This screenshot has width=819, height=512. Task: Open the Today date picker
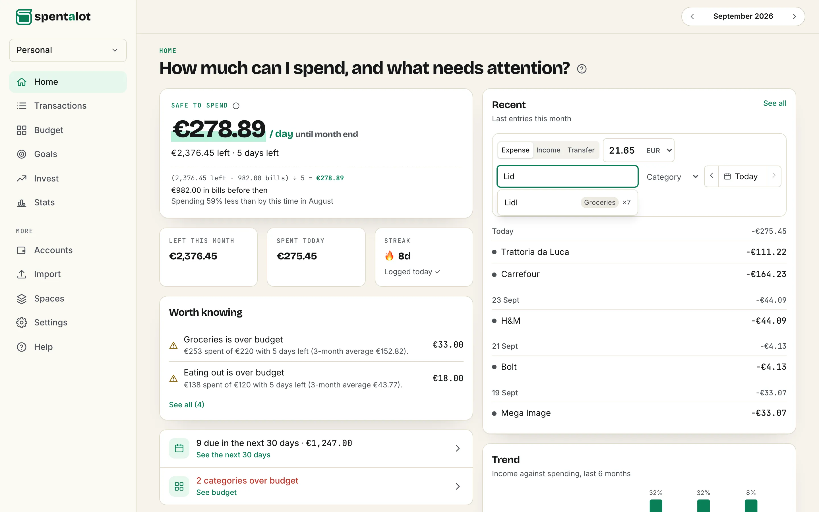tap(742, 176)
